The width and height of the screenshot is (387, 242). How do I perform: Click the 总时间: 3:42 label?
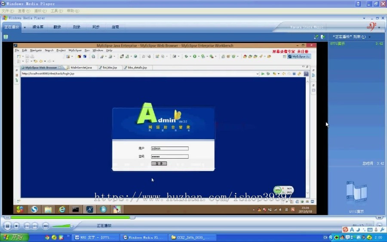373,163
